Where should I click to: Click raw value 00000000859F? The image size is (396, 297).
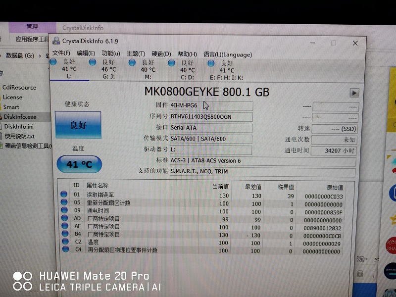pos(323,212)
